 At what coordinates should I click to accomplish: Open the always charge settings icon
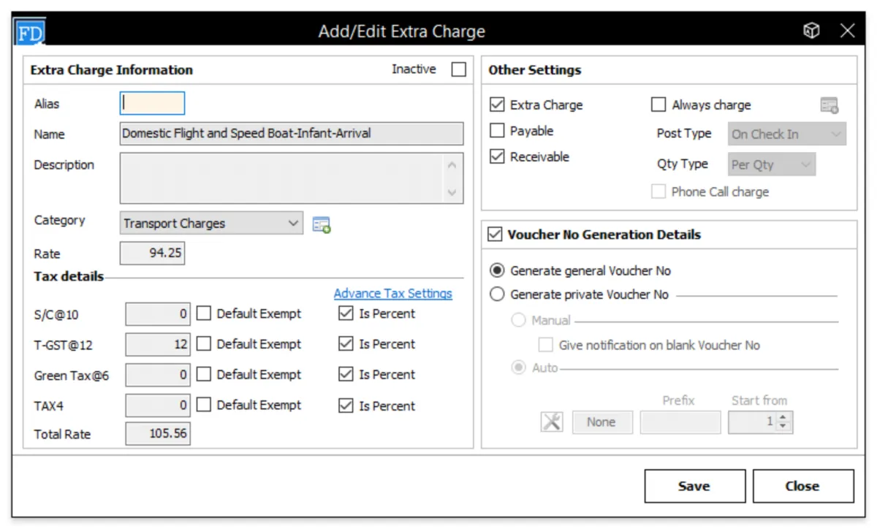tap(829, 105)
